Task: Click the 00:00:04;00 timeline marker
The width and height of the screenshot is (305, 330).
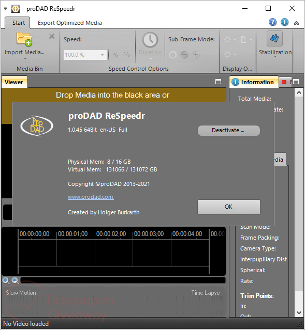Action: coord(187,234)
